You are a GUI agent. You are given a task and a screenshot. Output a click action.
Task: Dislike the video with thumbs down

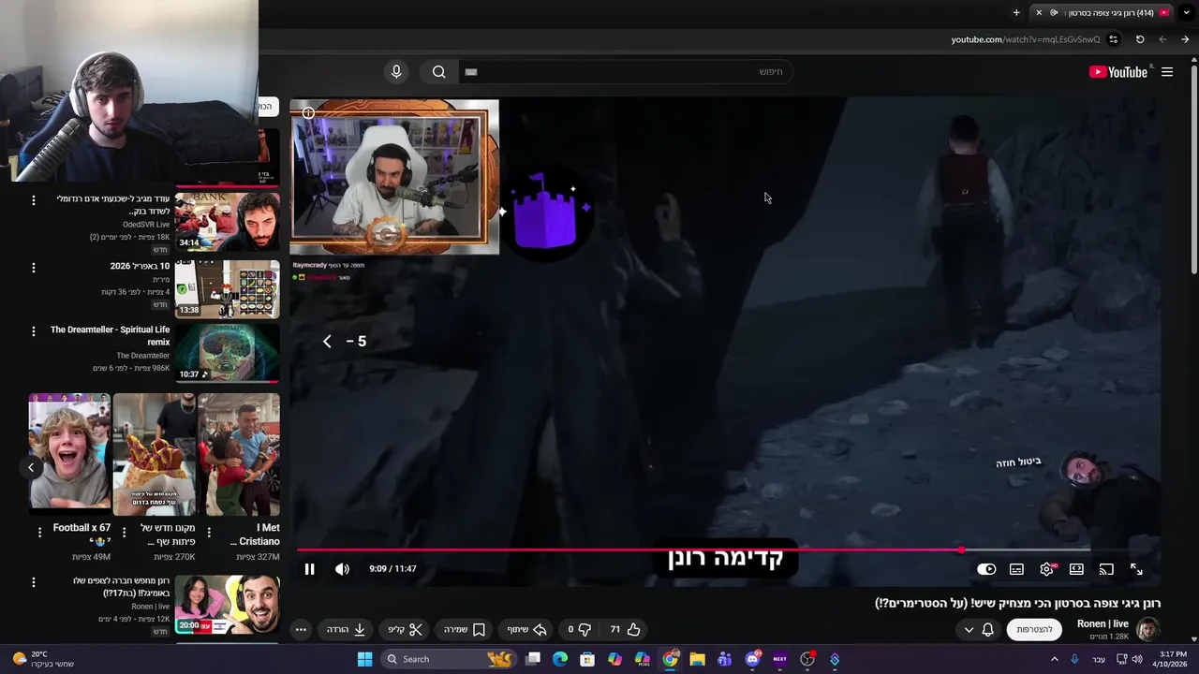tap(580, 629)
